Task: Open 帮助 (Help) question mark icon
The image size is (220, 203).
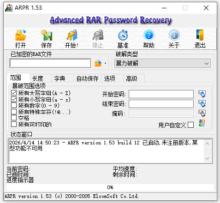Action: pos(149,35)
